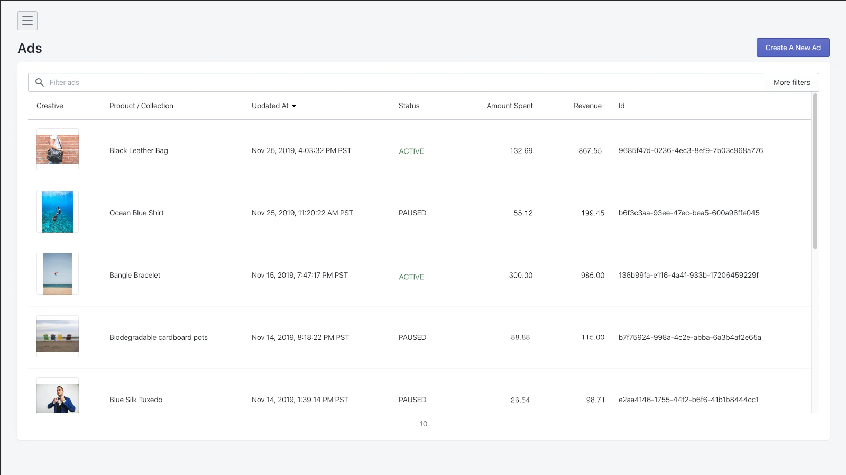The width and height of the screenshot is (846, 475).
Task: Open Blue Silk Tuxedo creative thumbnail
Action: coord(58,395)
